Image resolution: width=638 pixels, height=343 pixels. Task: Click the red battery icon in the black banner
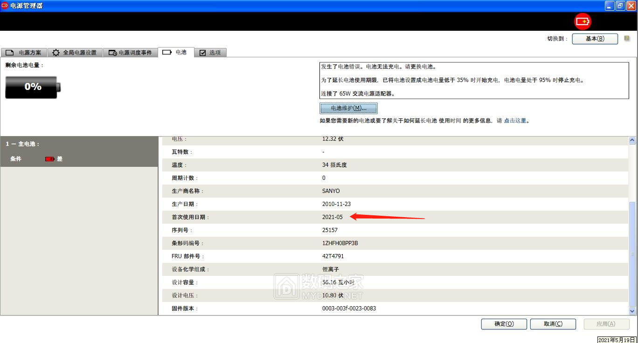(x=583, y=21)
